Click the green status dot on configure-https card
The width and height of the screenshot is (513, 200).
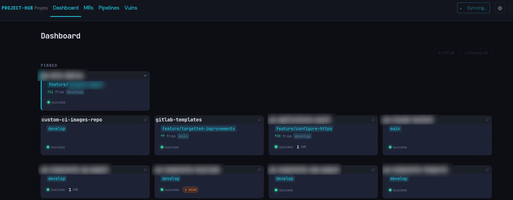[276, 147]
